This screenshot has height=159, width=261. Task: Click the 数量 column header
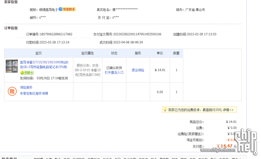(176, 53)
